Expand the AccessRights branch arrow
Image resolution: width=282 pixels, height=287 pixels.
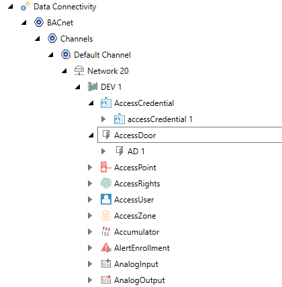90,184
